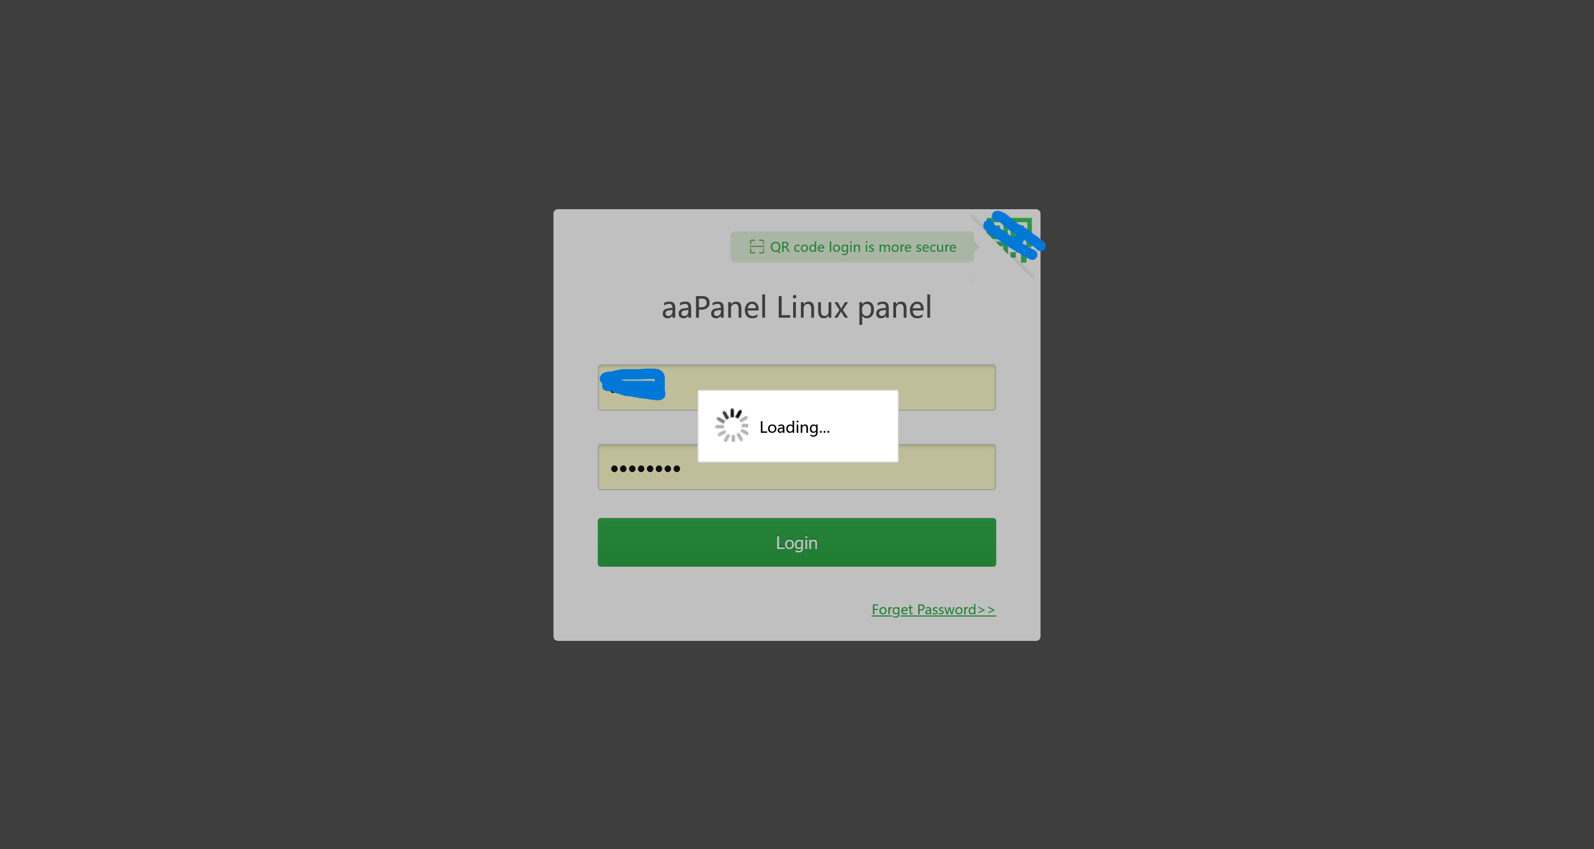Viewport: 1594px width, 849px height.
Task: Click the spinning loading indicator icon
Action: [732, 425]
